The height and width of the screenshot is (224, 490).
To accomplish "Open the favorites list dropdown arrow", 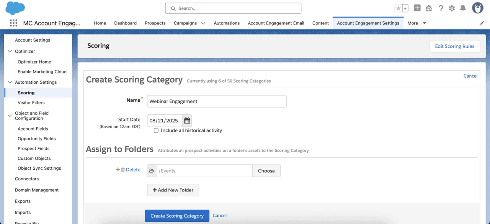I will point(405,8).
